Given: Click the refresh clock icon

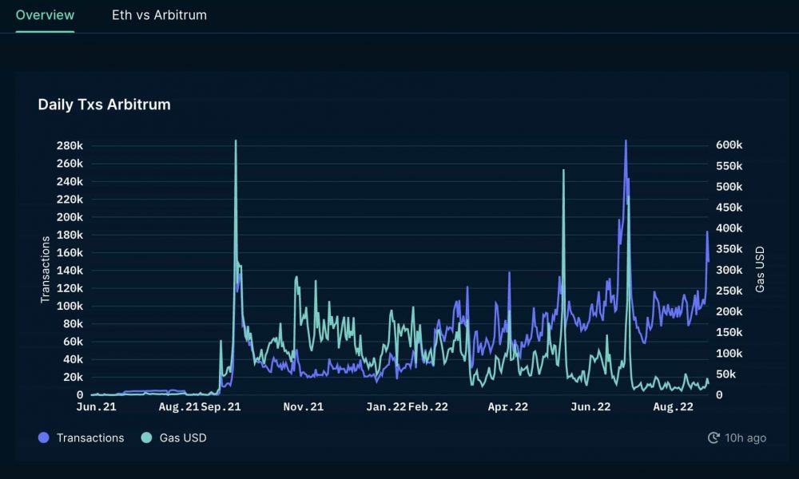Looking at the screenshot, I should (714, 437).
